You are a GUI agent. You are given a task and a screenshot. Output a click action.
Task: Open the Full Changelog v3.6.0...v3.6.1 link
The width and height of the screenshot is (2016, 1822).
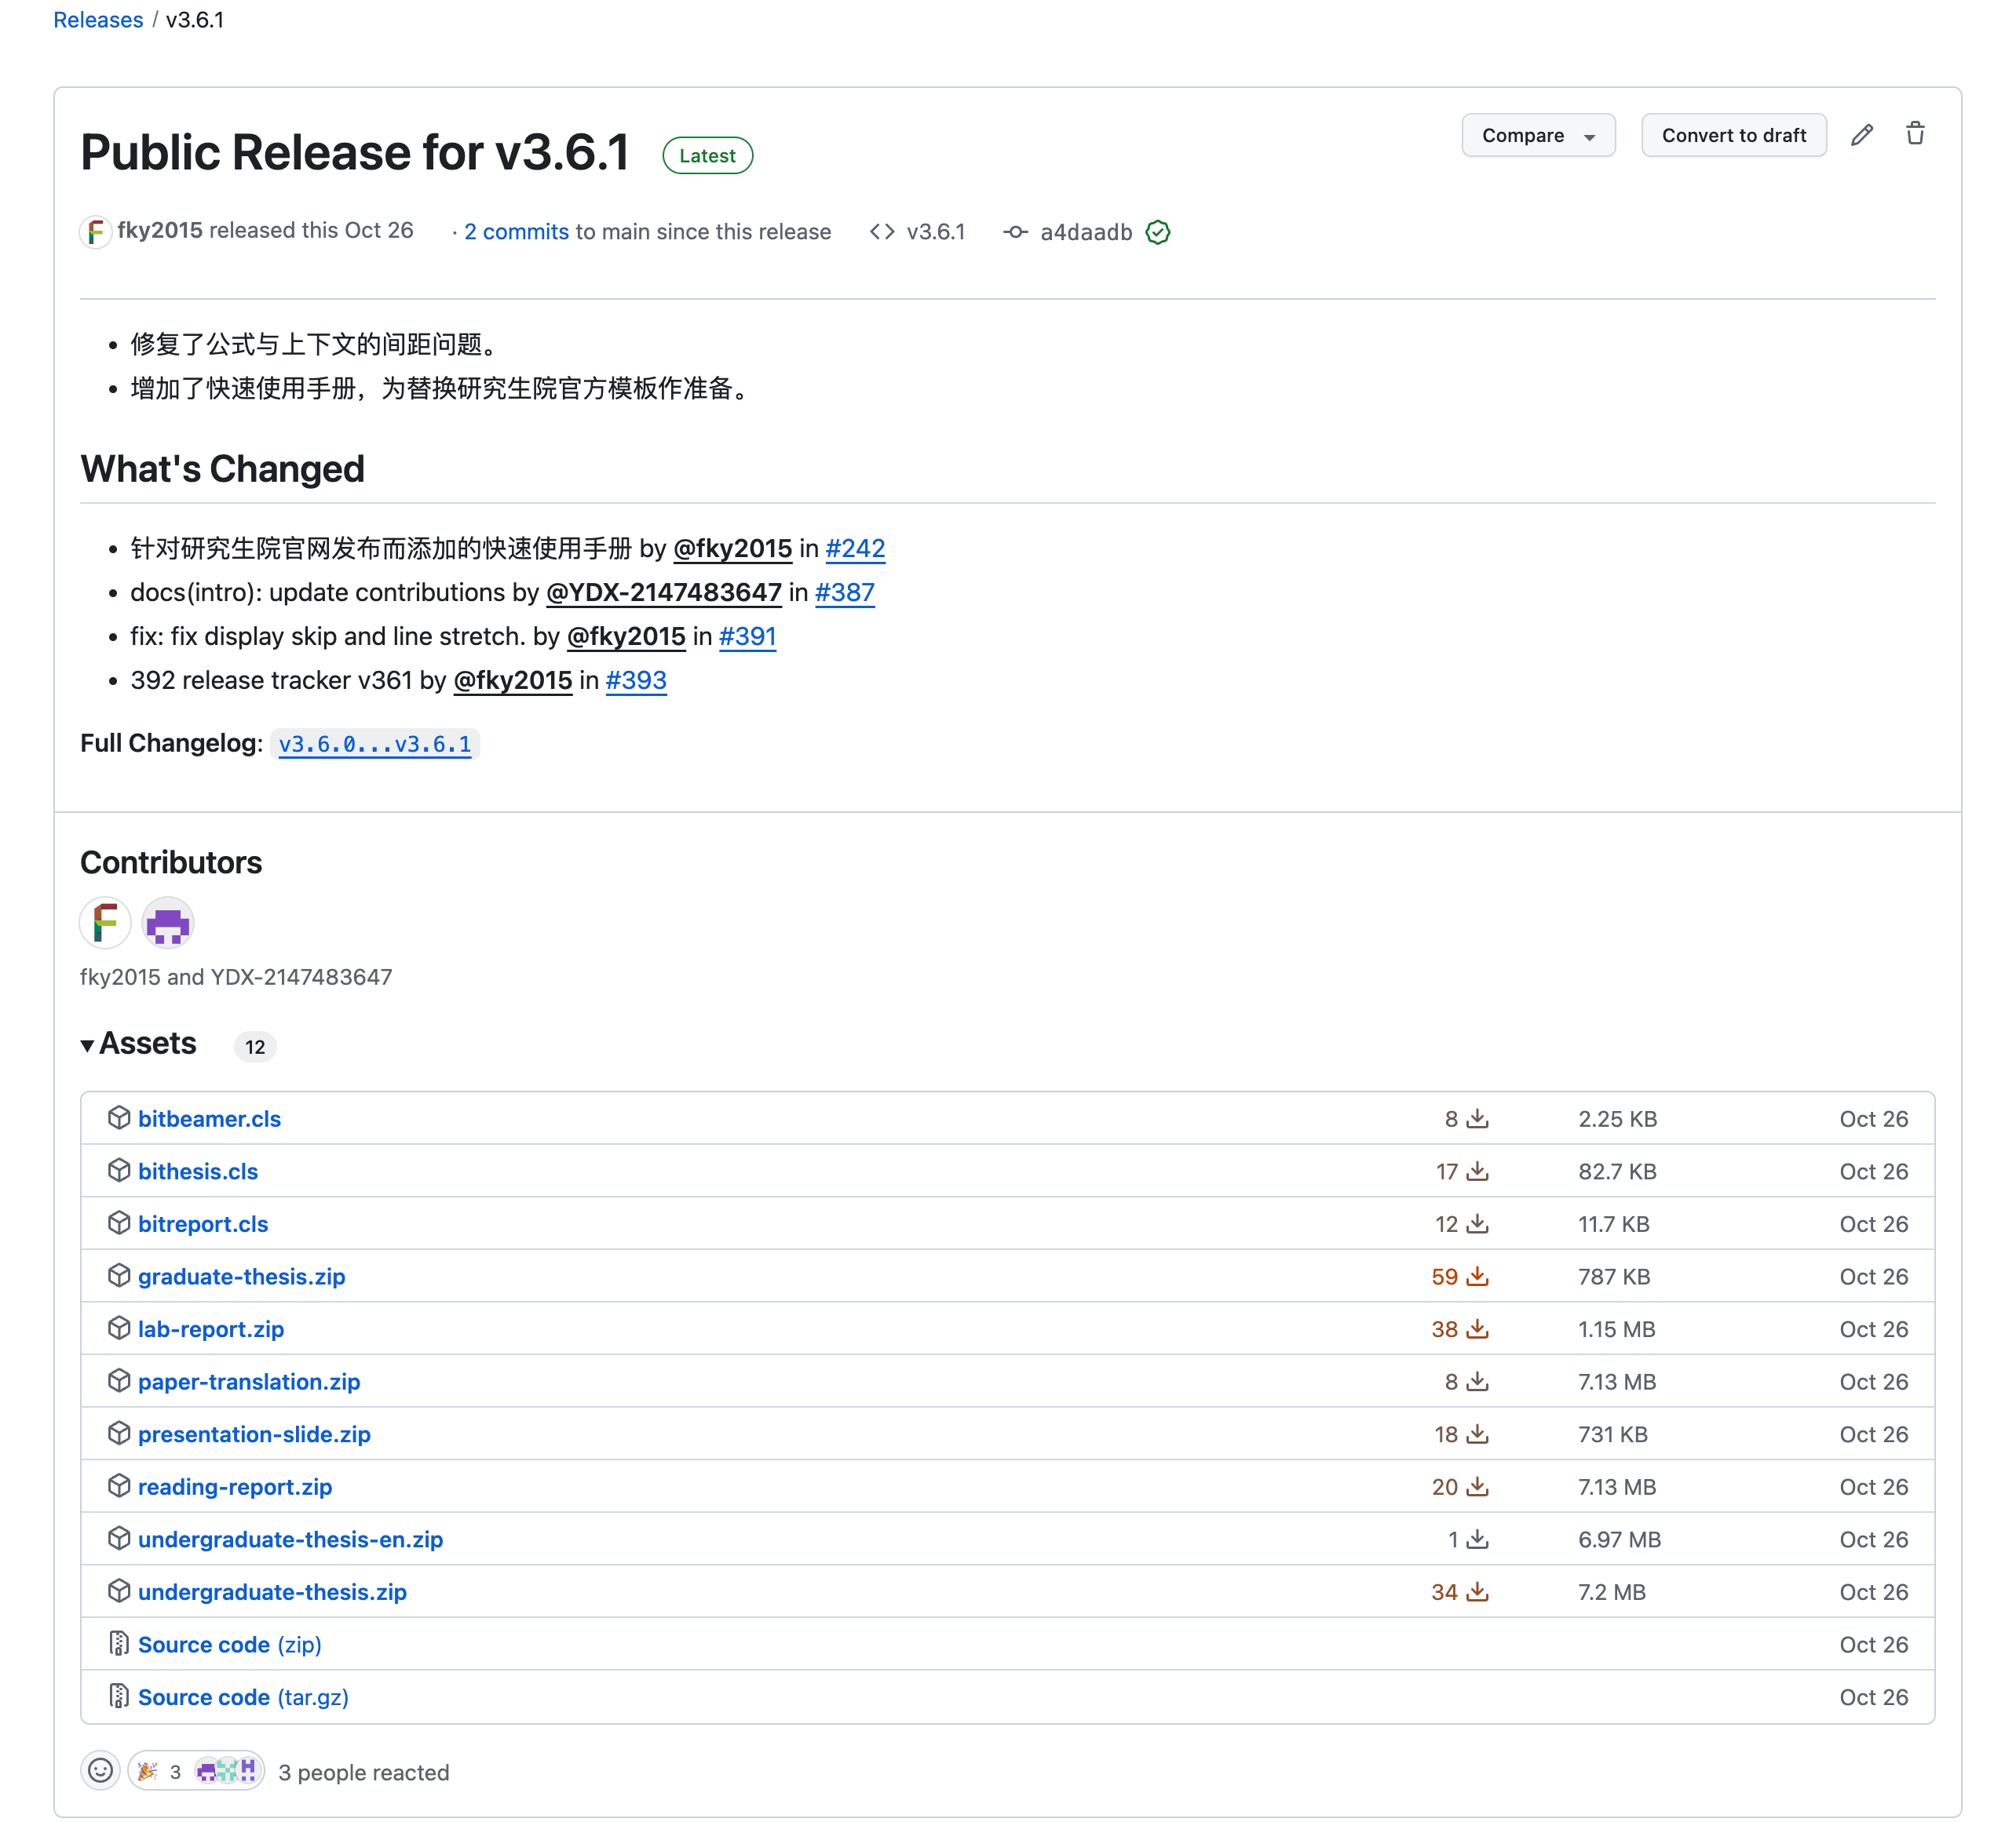[376, 744]
